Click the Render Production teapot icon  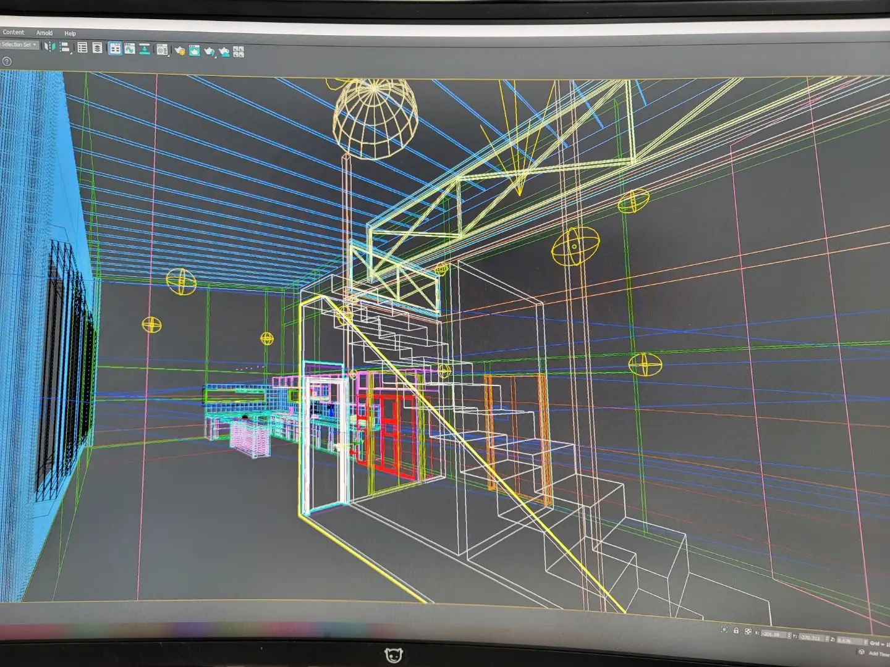210,52
